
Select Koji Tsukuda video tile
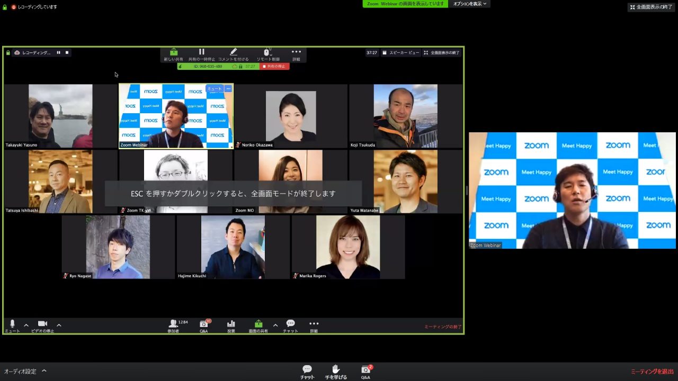point(406,116)
